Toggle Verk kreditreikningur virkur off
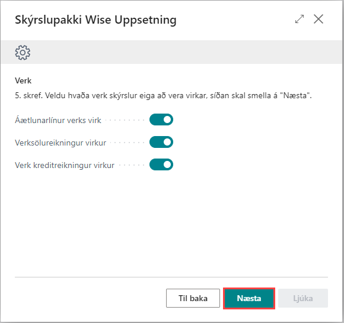Screen dimensions: 344x323 [x=161, y=164]
